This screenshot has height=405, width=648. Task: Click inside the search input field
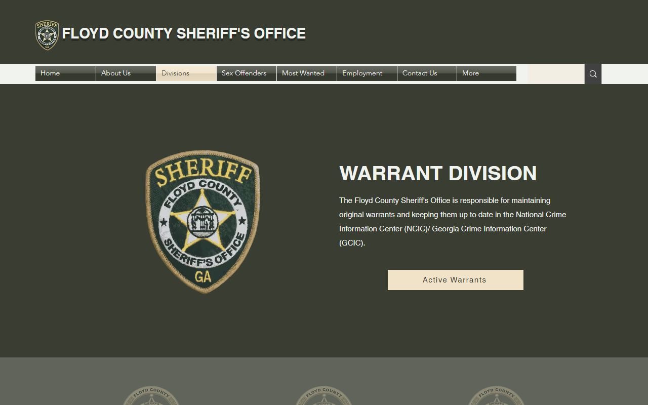coord(556,74)
